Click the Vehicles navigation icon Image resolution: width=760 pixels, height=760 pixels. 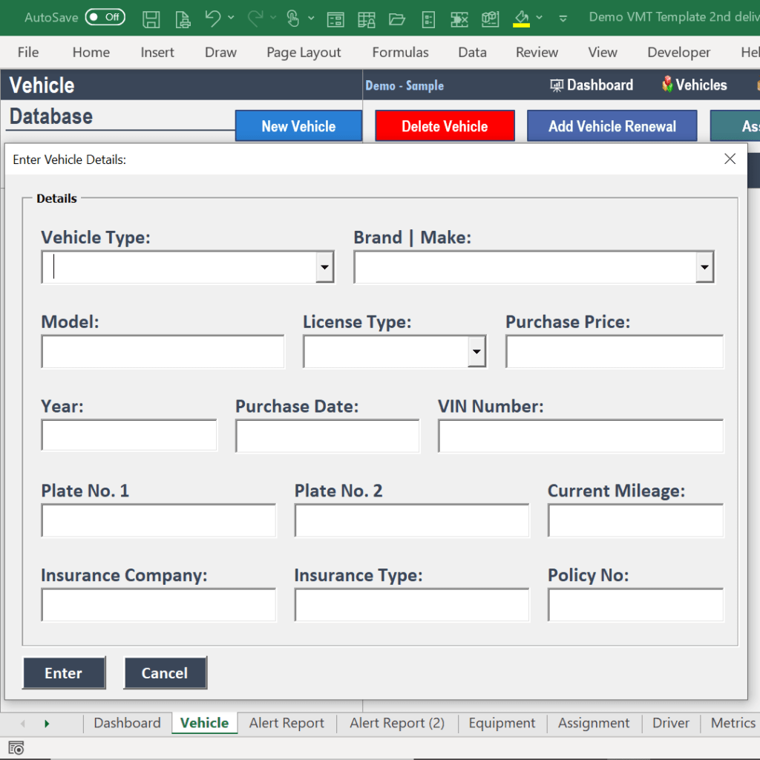(x=693, y=85)
